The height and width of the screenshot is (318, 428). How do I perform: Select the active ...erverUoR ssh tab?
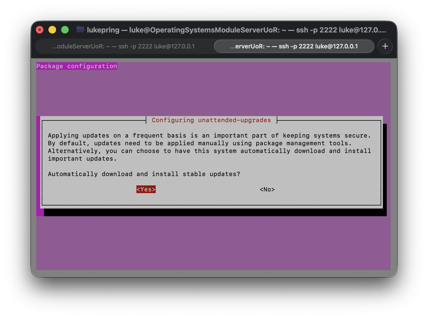294,46
